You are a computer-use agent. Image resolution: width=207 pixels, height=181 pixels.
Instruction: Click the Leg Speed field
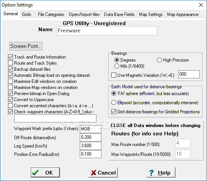(x=90, y=146)
